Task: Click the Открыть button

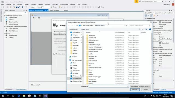Action: (x=135, y=90)
